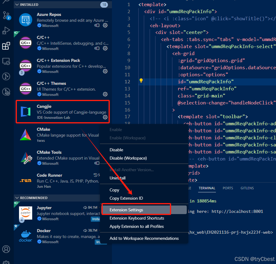This screenshot has height=264, width=276.
Task: Click editor line 12 id="ummdReqPackInfo"
Action: click(205, 82)
